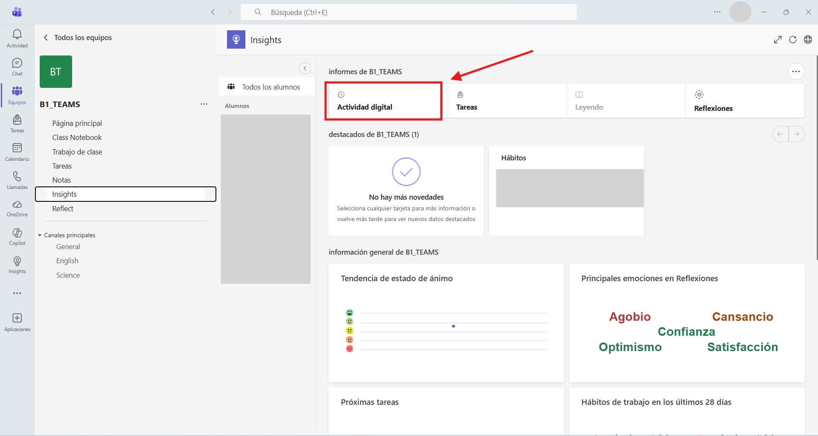Image resolution: width=818 pixels, height=436 pixels.
Task: Open Aplicaciones plus icon
Action: tap(17, 322)
